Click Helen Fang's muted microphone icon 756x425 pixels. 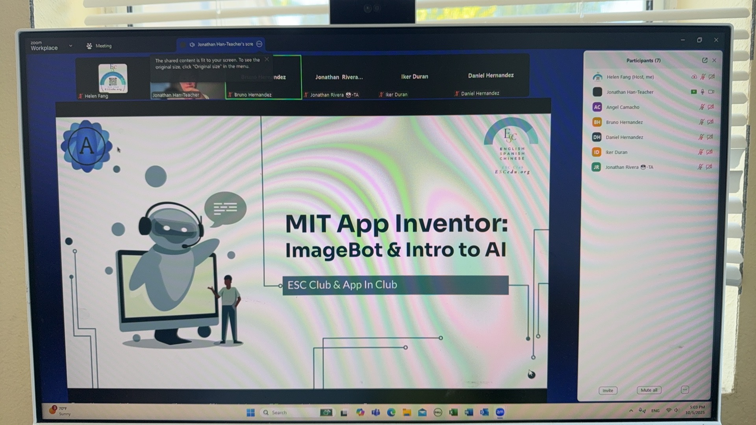[x=703, y=77]
